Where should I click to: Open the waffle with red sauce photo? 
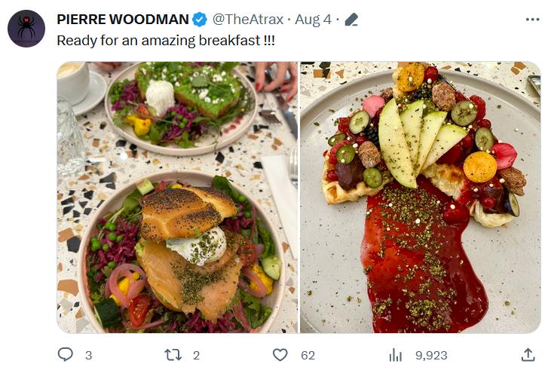[420, 197]
